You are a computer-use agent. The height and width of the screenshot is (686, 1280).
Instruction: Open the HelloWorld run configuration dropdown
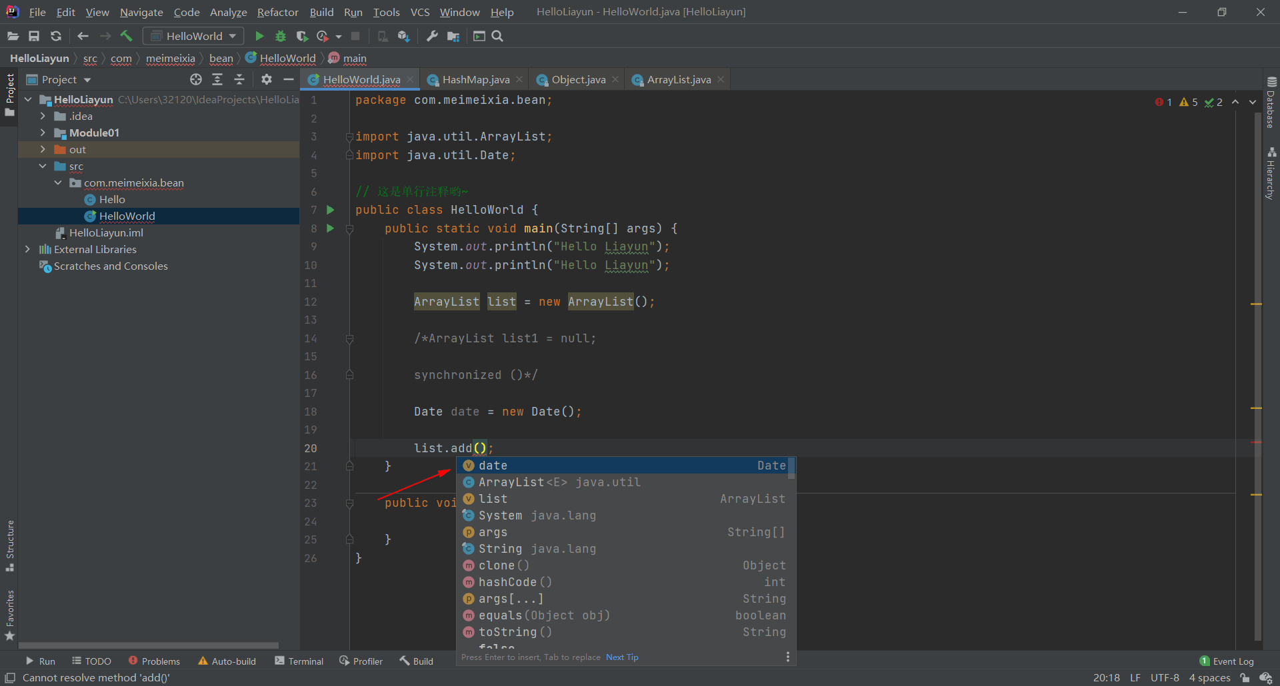(194, 36)
